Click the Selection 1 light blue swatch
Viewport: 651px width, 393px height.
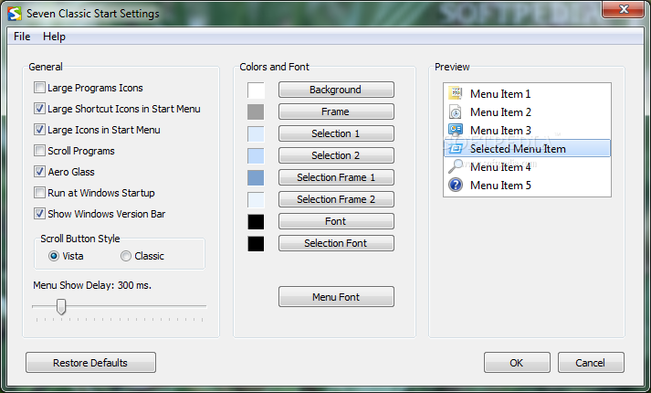(x=256, y=133)
